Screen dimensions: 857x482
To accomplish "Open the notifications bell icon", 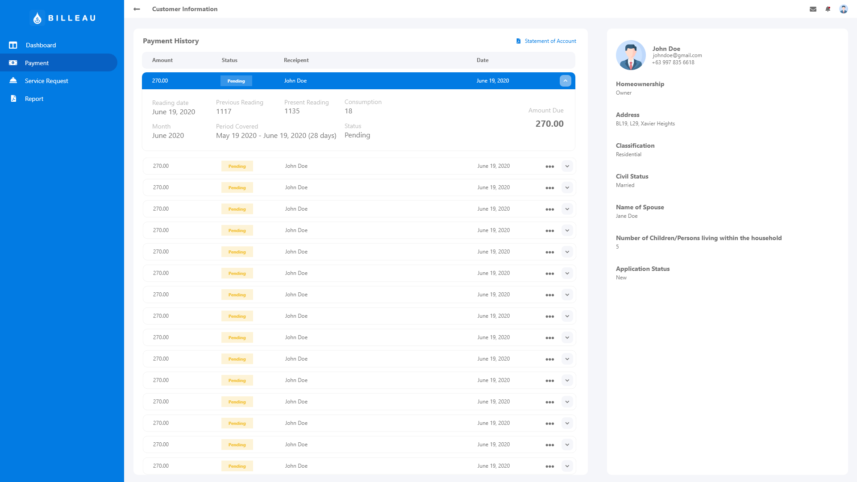I will (828, 9).
